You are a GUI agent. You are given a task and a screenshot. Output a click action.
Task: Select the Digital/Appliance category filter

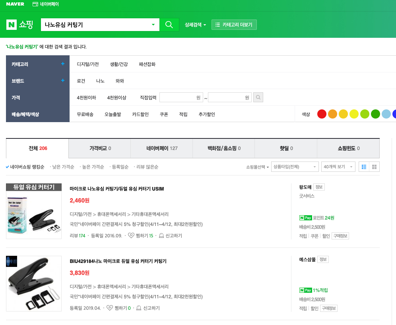[87, 64]
